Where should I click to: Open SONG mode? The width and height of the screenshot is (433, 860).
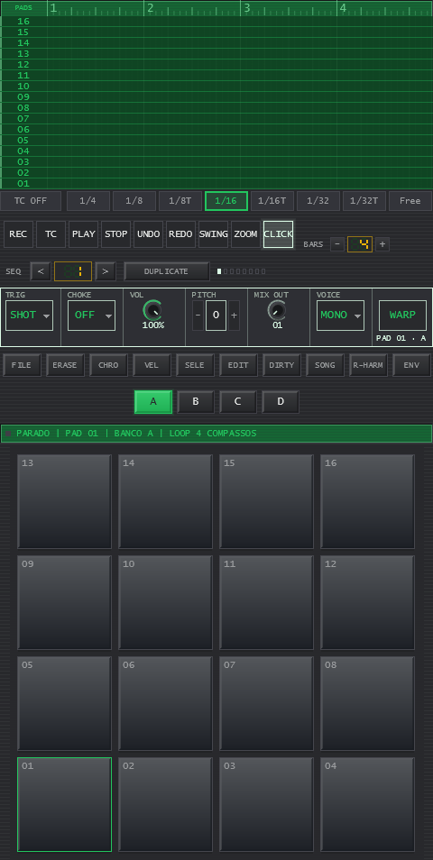point(325,365)
